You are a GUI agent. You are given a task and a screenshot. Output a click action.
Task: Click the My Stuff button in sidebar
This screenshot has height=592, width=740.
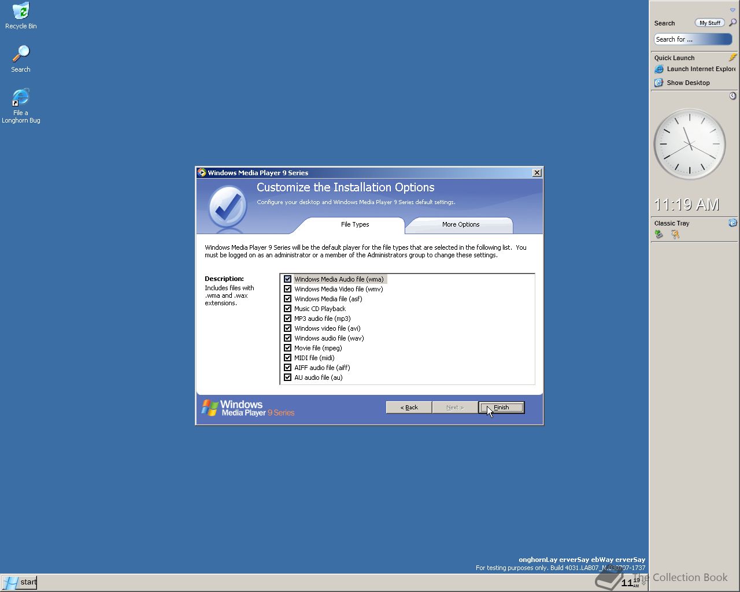click(x=709, y=23)
